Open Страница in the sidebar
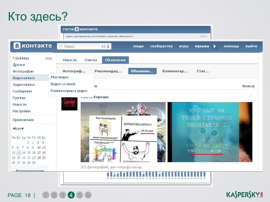The height and width of the screenshot is (202, 270). click(x=21, y=58)
